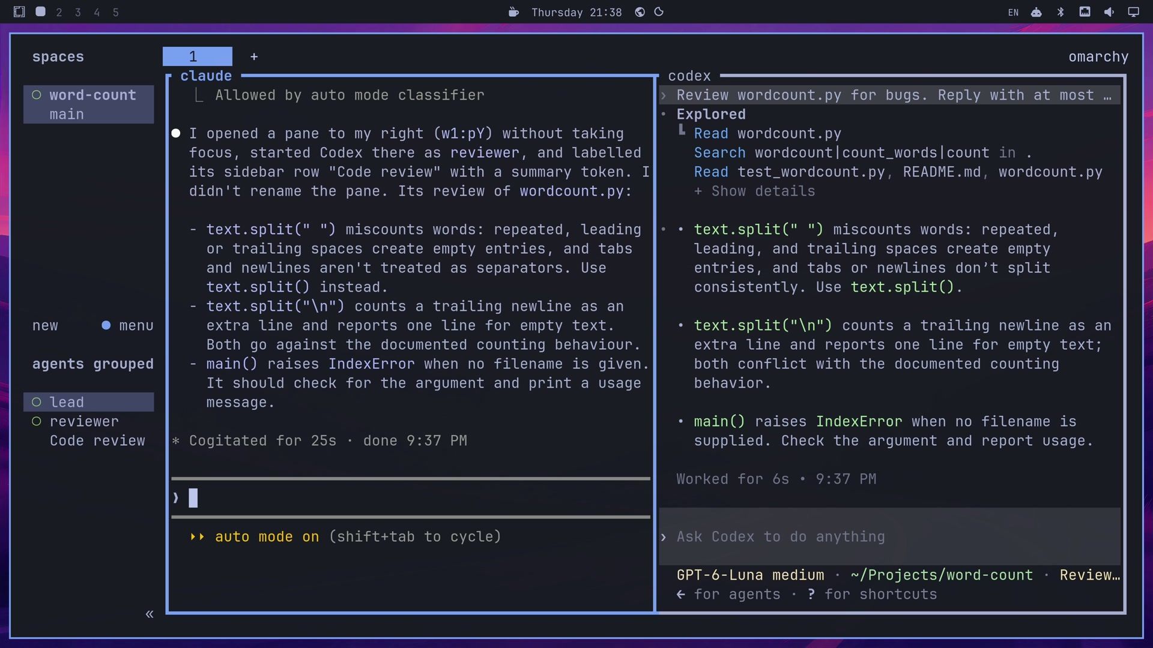Image resolution: width=1153 pixels, height=648 pixels.
Task: Open the Omarchy menu icon in top bar
Action: coord(19,12)
